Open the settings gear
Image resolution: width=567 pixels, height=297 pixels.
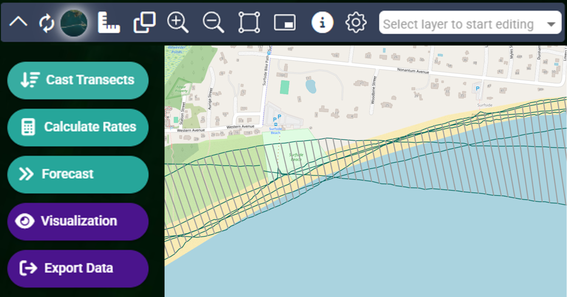coord(356,22)
